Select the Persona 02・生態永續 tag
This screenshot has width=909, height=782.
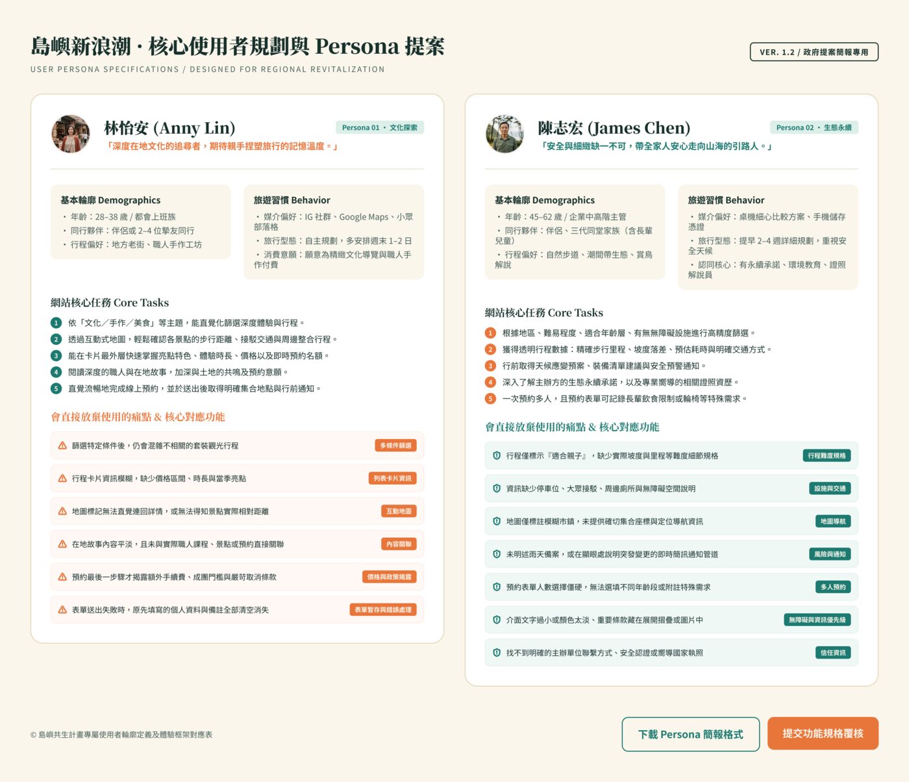(814, 127)
